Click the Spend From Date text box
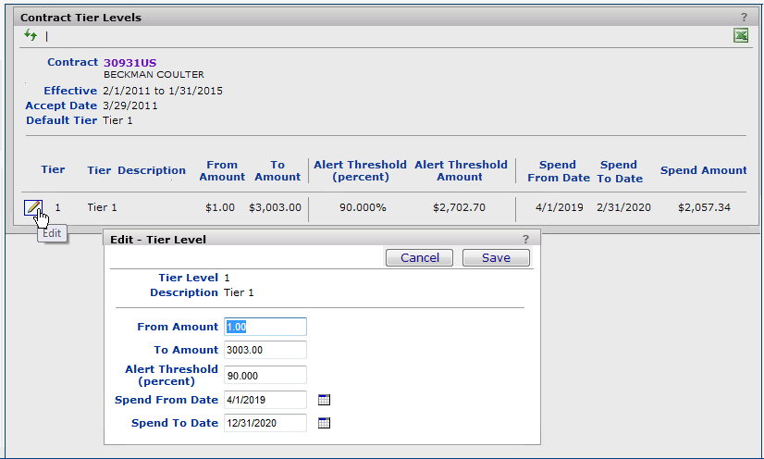The width and height of the screenshot is (764, 459). tap(264, 400)
